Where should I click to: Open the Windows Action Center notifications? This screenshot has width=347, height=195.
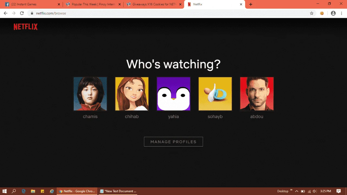tap(339, 191)
